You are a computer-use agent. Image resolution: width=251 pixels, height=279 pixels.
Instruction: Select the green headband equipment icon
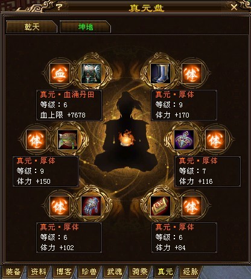pos(68,140)
